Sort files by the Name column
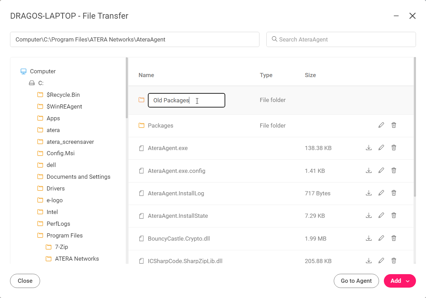This screenshot has width=426, height=298. (146, 75)
